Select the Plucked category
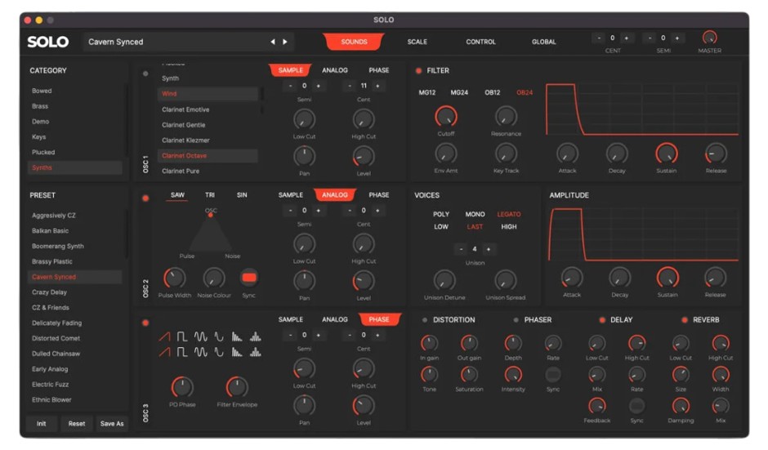Viewport: 768px width, 450px height. pyautogui.click(x=43, y=152)
